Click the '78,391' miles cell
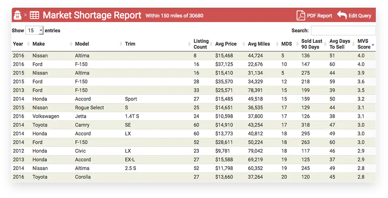This screenshot has height=198, width=388. [255, 90]
